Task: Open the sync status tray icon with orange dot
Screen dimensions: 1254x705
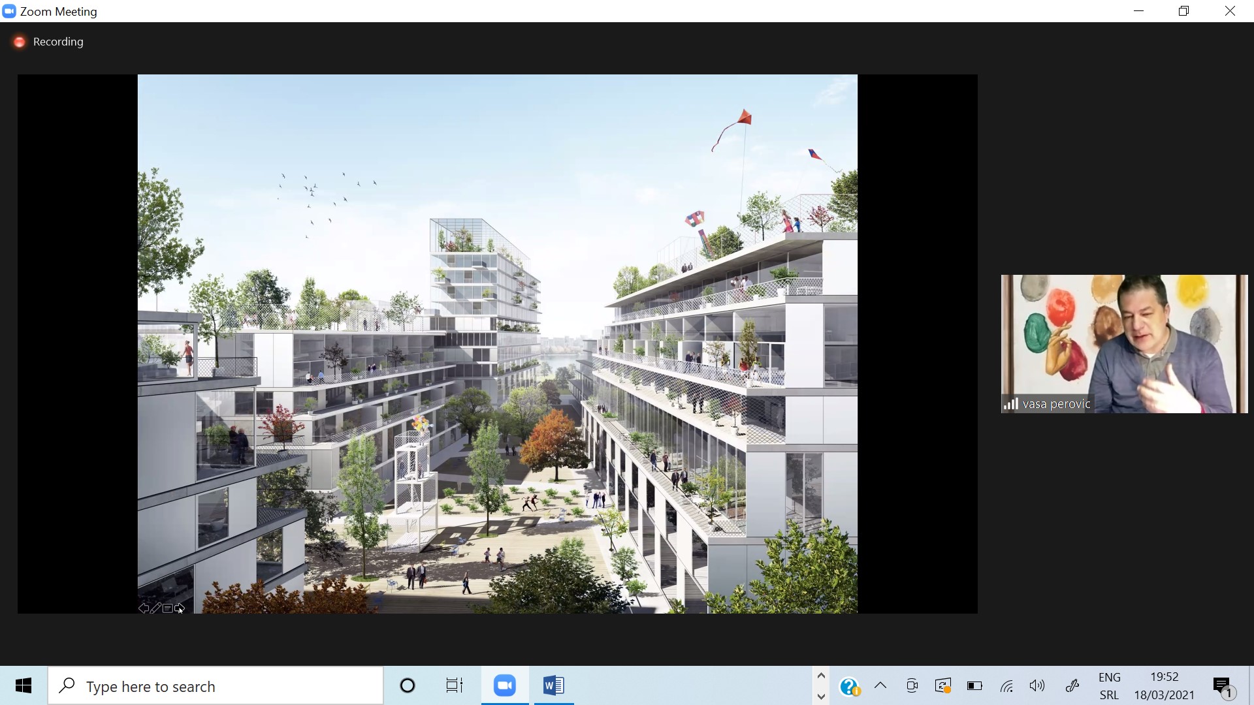Action: pyautogui.click(x=943, y=685)
